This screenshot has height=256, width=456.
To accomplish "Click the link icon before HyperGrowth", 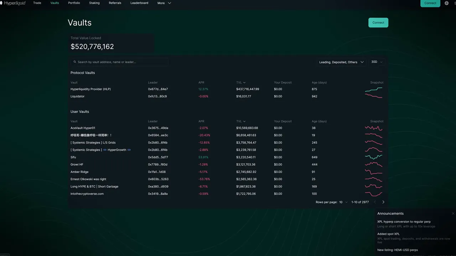I will tap(105, 150).
